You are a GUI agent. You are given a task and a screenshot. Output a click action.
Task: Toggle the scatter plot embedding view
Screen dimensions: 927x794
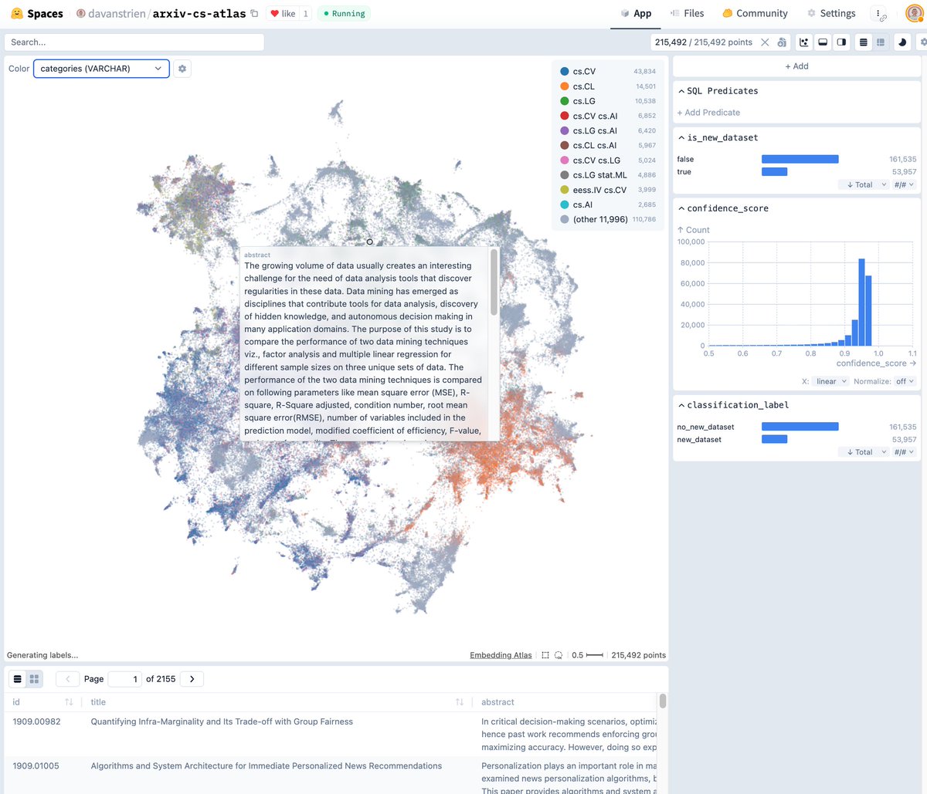[x=804, y=42]
